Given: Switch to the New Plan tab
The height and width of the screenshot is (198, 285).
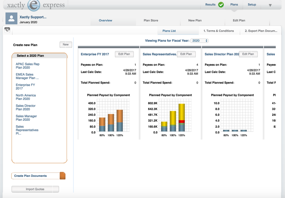Looking at the screenshot, I should 195,20.
